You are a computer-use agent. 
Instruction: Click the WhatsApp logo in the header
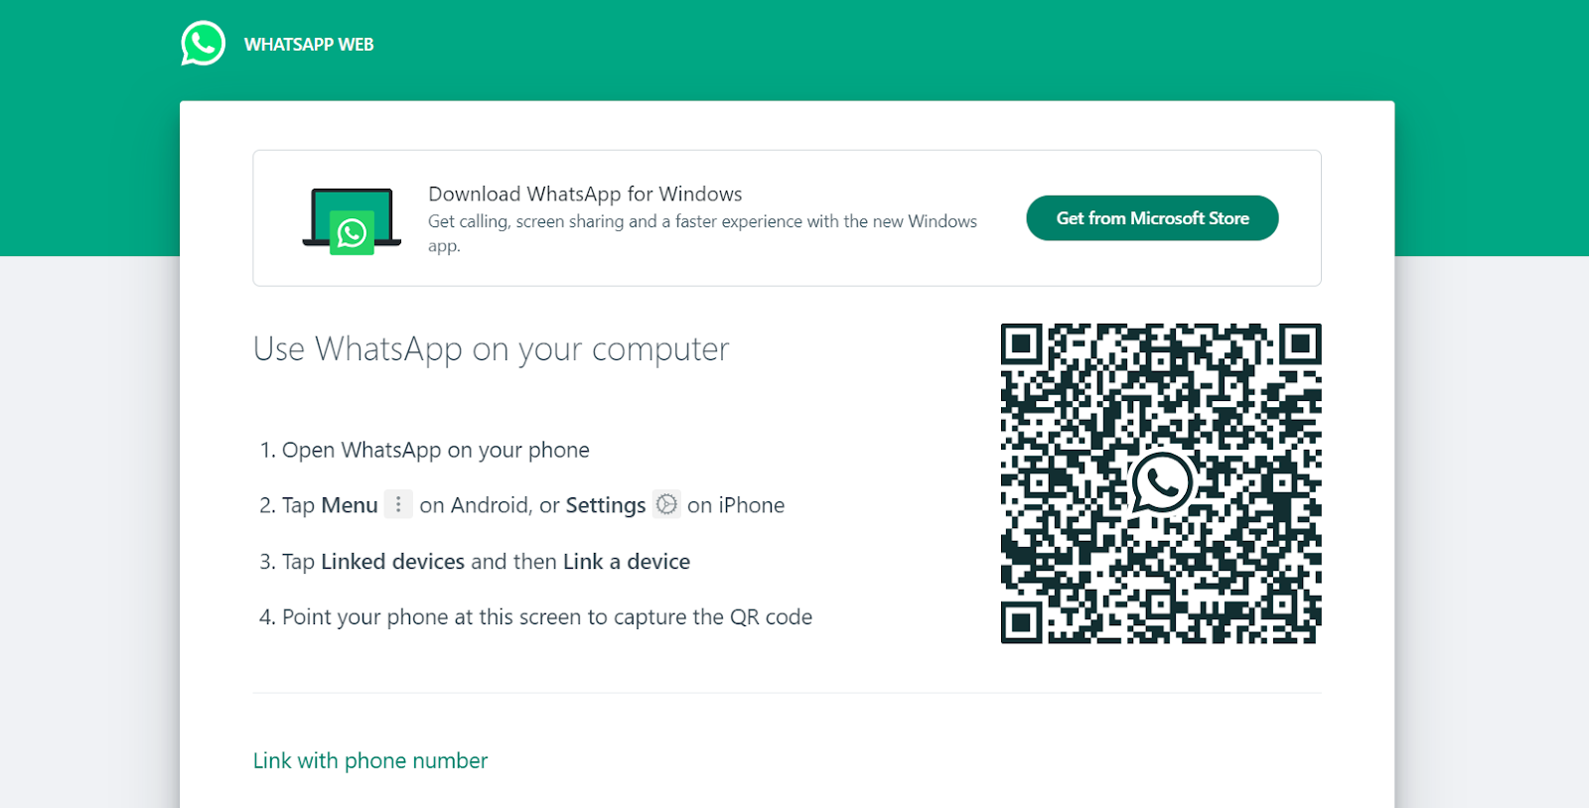pyautogui.click(x=203, y=44)
